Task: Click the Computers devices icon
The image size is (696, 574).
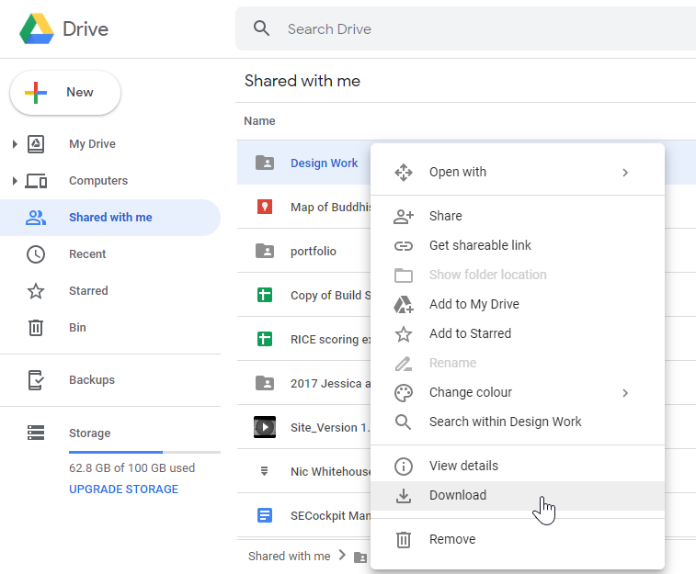Action: tap(36, 181)
